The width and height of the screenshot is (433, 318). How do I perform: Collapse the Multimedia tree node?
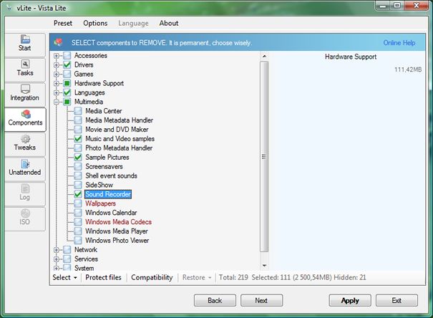[57, 102]
